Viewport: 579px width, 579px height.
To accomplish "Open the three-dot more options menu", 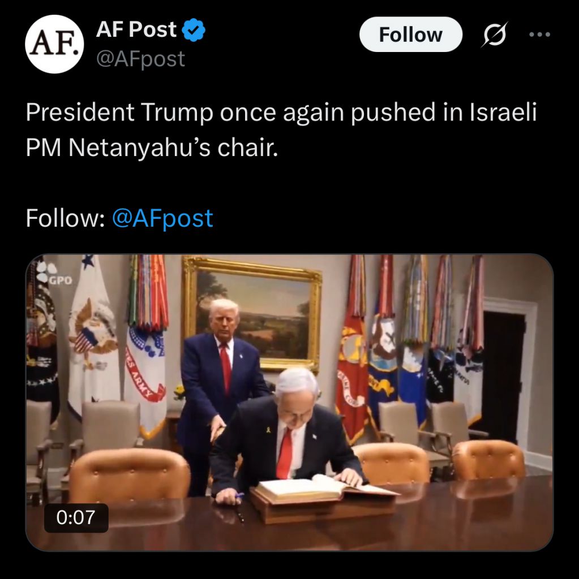I will tap(539, 34).
